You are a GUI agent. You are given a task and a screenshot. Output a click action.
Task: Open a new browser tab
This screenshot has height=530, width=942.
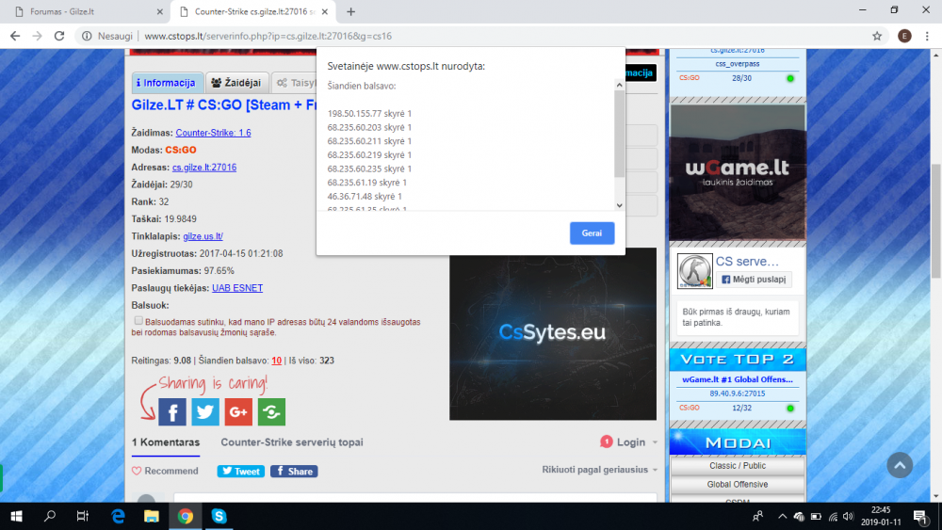[x=350, y=11]
